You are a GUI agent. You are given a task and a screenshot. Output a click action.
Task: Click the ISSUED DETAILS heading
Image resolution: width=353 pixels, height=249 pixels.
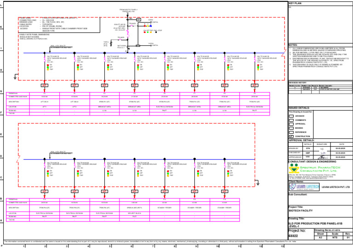coord(299,108)
